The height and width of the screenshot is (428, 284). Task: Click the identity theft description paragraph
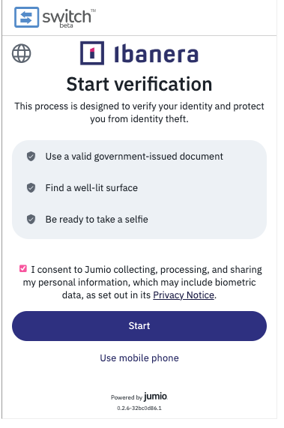coord(139,112)
